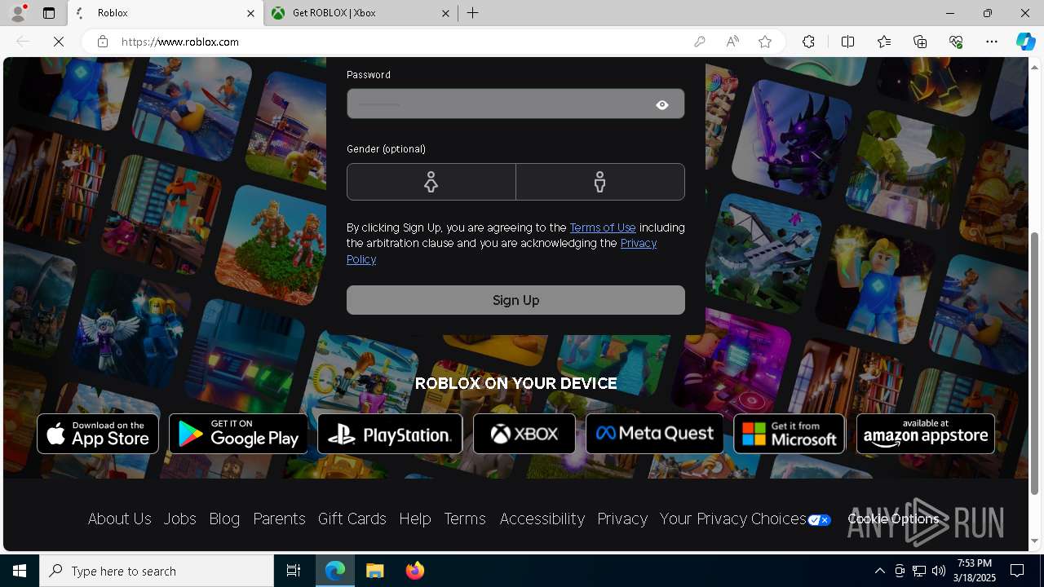Open the Accessibility footer link
Screen dimensions: 1044x587
pyautogui.click(x=542, y=519)
